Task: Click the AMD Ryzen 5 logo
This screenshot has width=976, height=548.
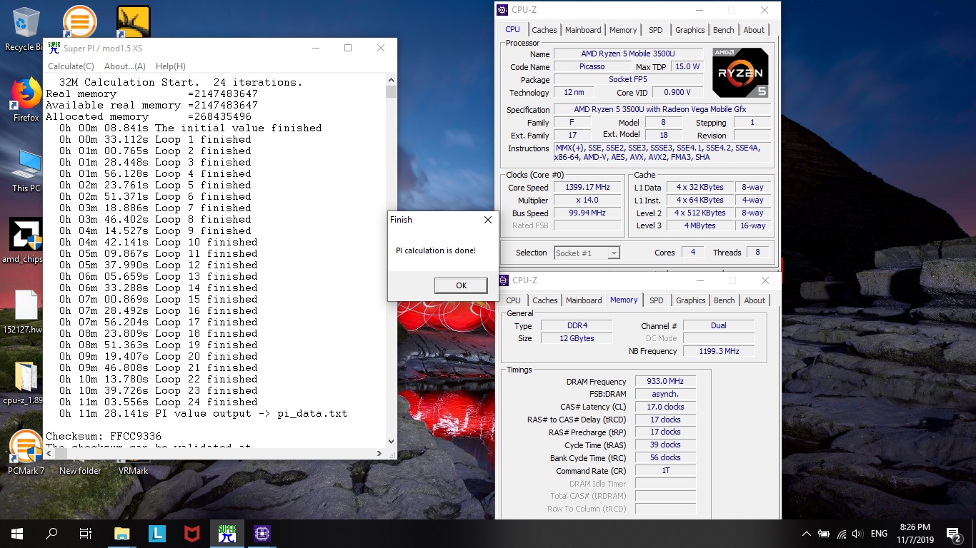Action: (740, 73)
